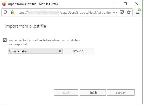
Task: Click the URL in the address bar
Action: [64, 12]
